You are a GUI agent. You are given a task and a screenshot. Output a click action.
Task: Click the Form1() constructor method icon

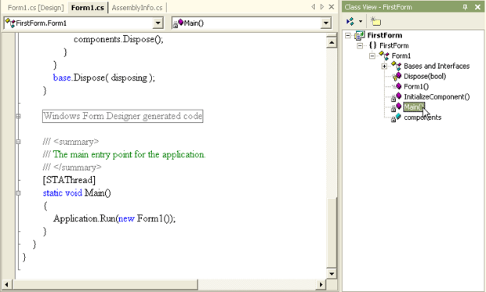(397, 86)
